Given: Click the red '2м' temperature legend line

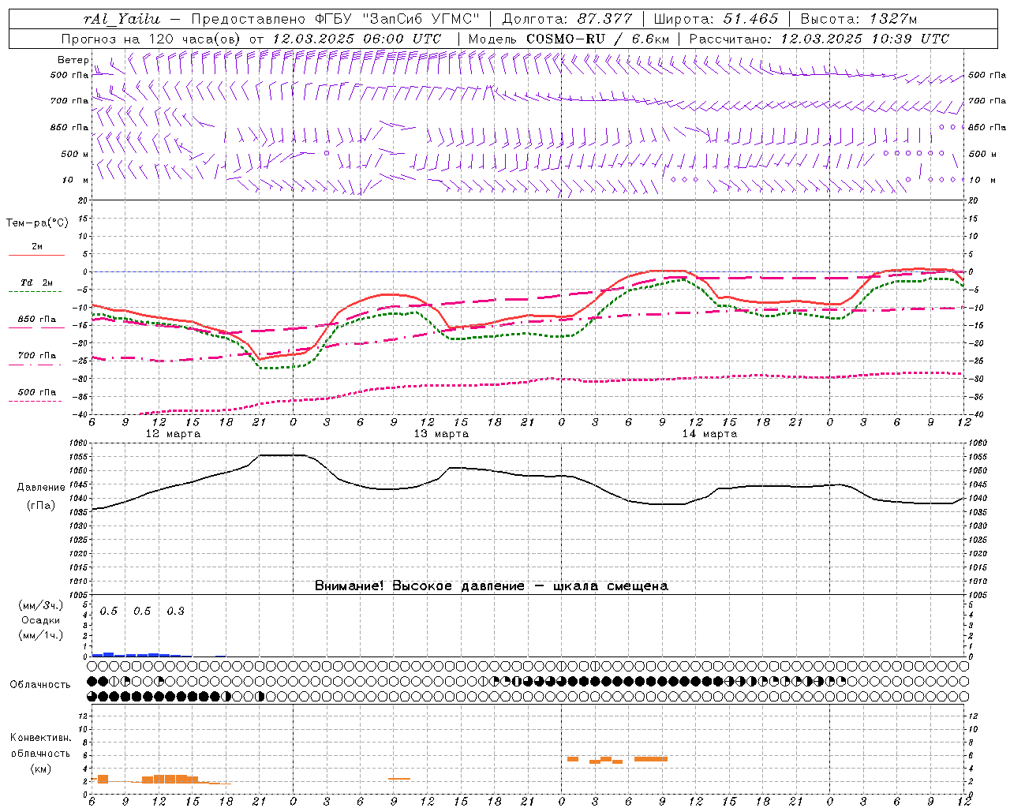Looking at the screenshot, I should pyautogui.click(x=36, y=255).
